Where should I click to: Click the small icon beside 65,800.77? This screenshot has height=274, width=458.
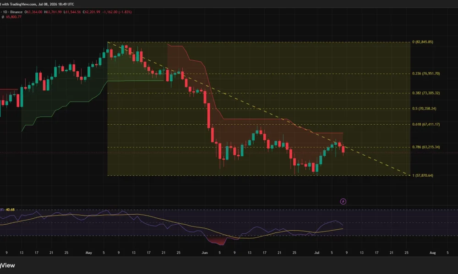(3, 17)
